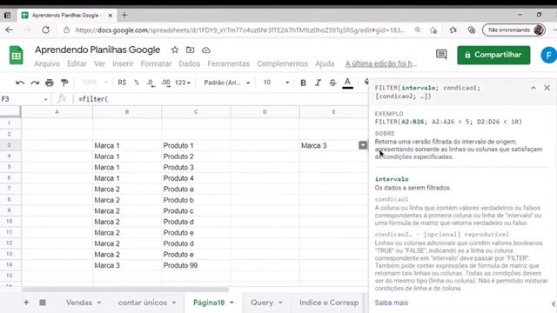Screen dimensions: 557x313
Task: Open the Complementos menu
Action: [282, 63]
